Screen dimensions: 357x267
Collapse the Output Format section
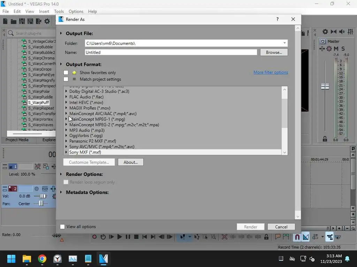61,64
